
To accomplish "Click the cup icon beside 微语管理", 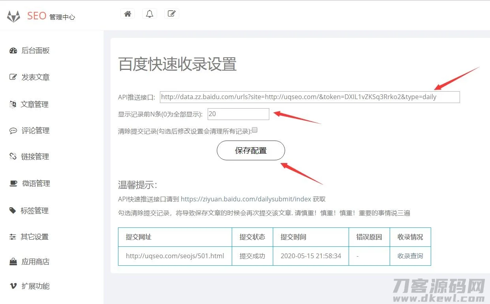I will pyautogui.click(x=12, y=183).
